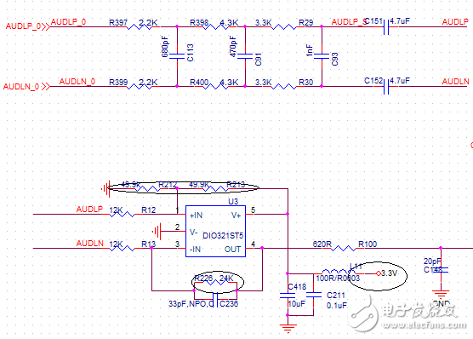Image resolution: width=473 pixels, height=339 pixels.
Task: Select the U3 op-amp component body
Action: pos(215,231)
